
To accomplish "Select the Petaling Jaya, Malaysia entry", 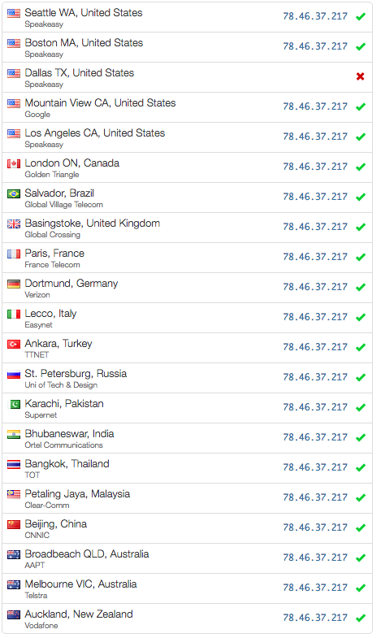I will pyautogui.click(x=187, y=498).
